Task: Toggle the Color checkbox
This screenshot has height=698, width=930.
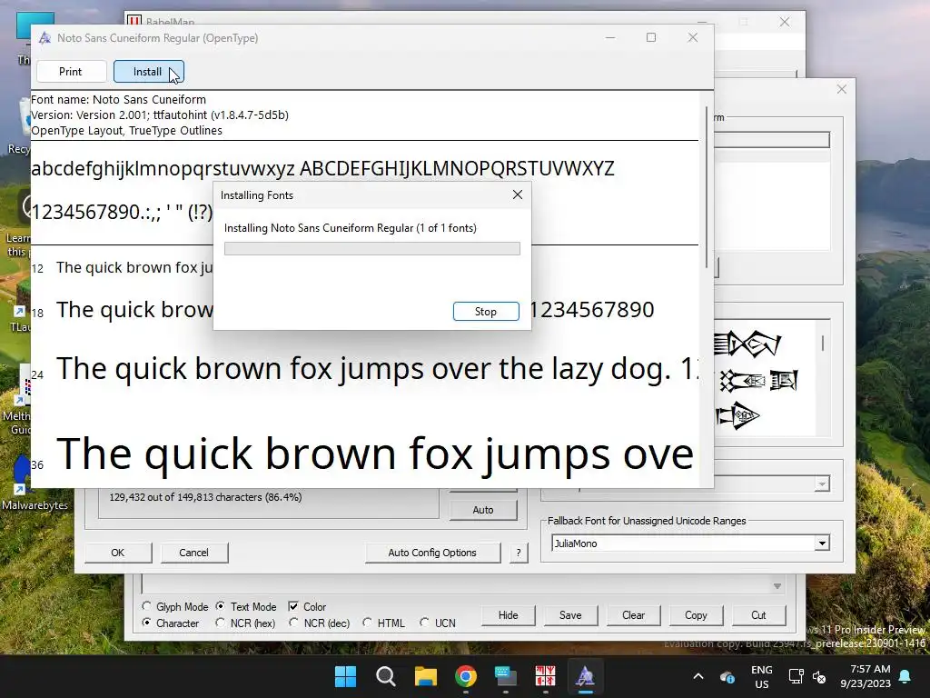Action: click(293, 606)
